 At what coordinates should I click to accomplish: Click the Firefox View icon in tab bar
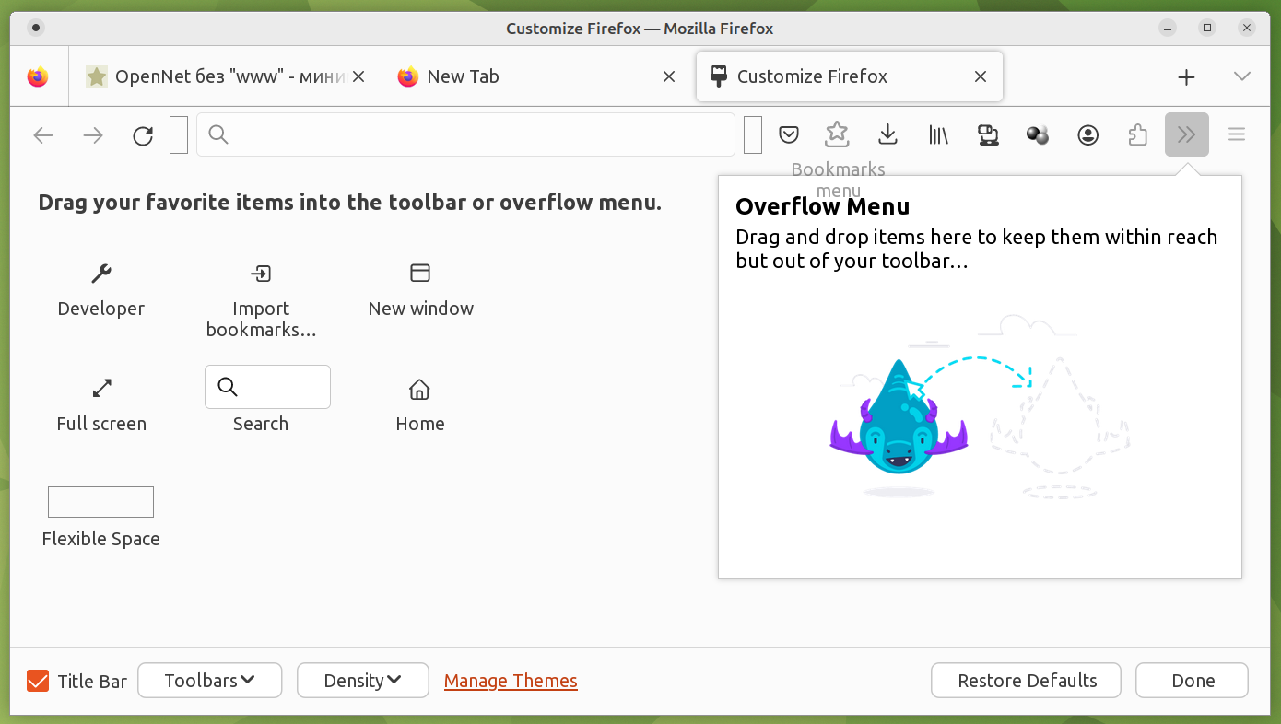coord(38,76)
